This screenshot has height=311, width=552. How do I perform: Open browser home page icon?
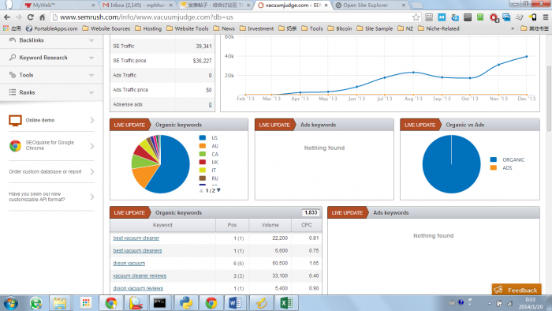[x=43, y=17]
